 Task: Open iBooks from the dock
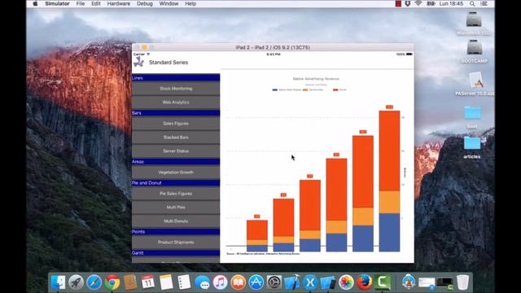point(238,282)
